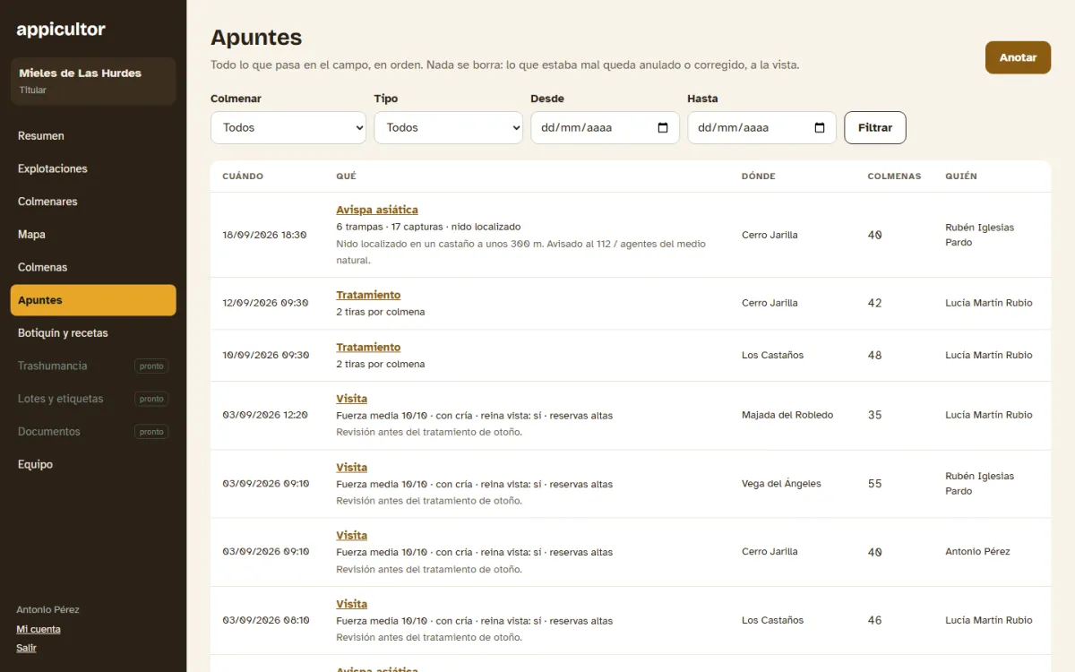
Task: Click the pronto badge beside Documentos
Action: click(151, 432)
